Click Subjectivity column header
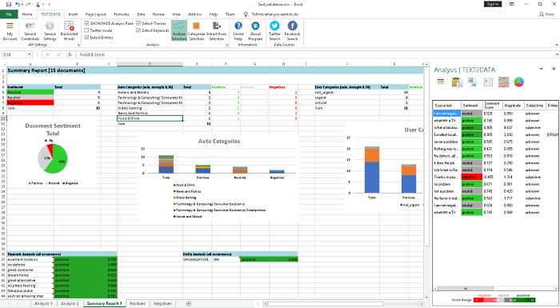 click(x=534, y=106)
